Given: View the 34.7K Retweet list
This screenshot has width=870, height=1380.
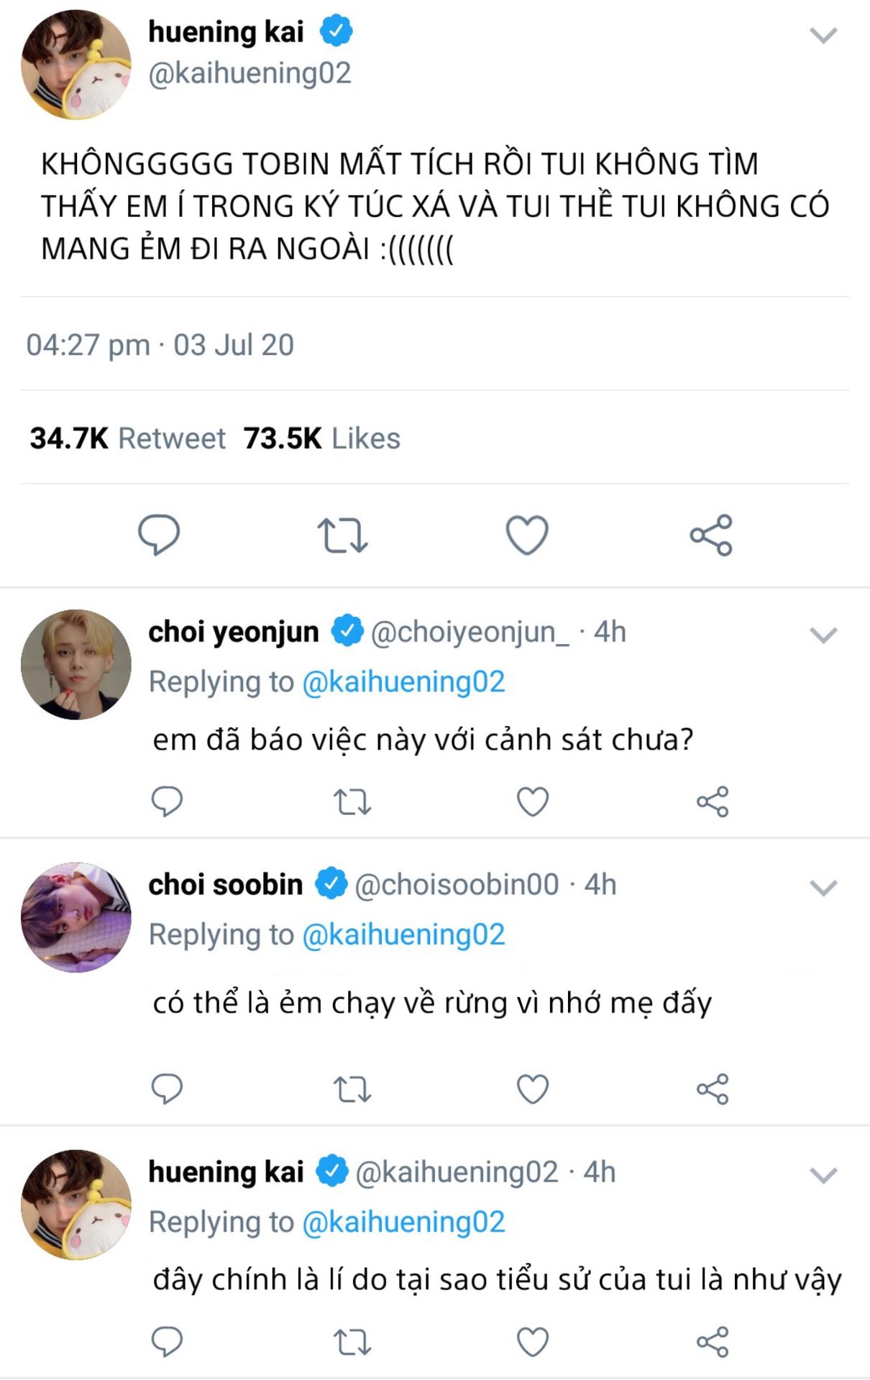Looking at the screenshot, I should pos(127,438).
